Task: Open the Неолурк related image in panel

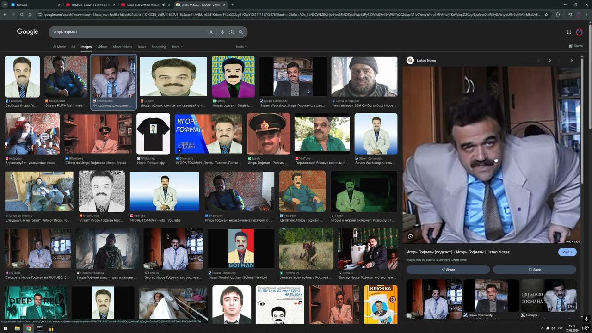Action: pos(549,296)
